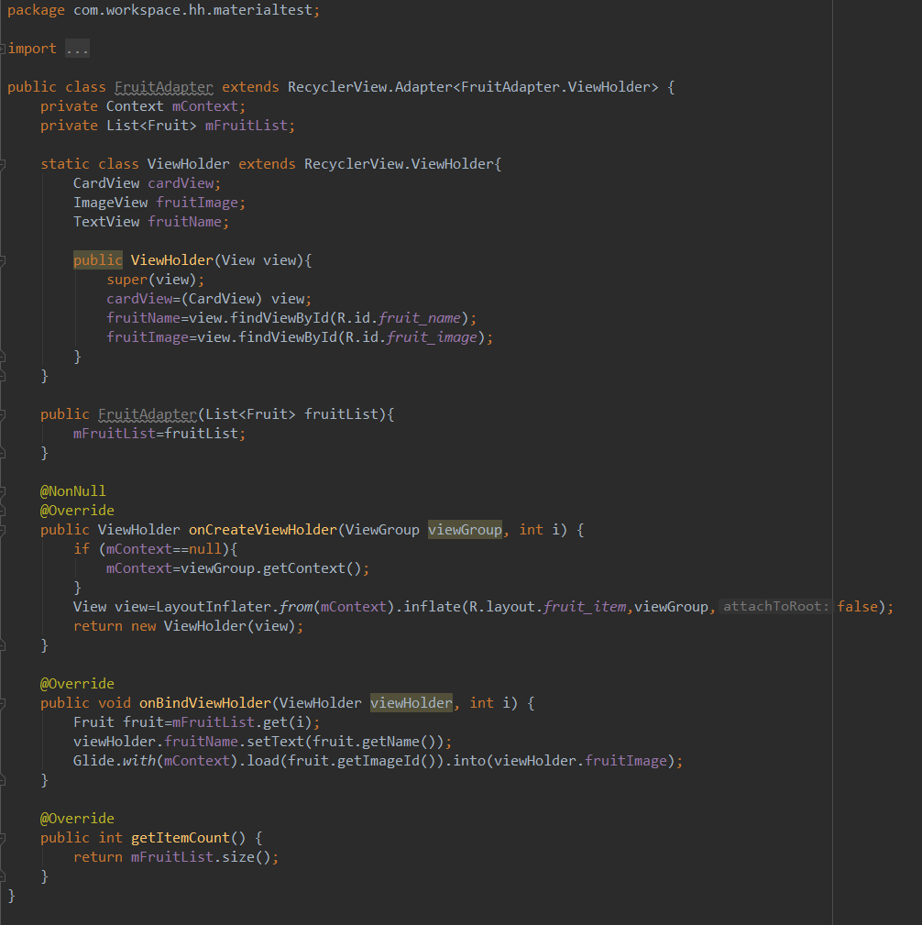The image size is (922, 925).
Task: Click the highlighted viewHolder parameter
Action: click(412, 703)
